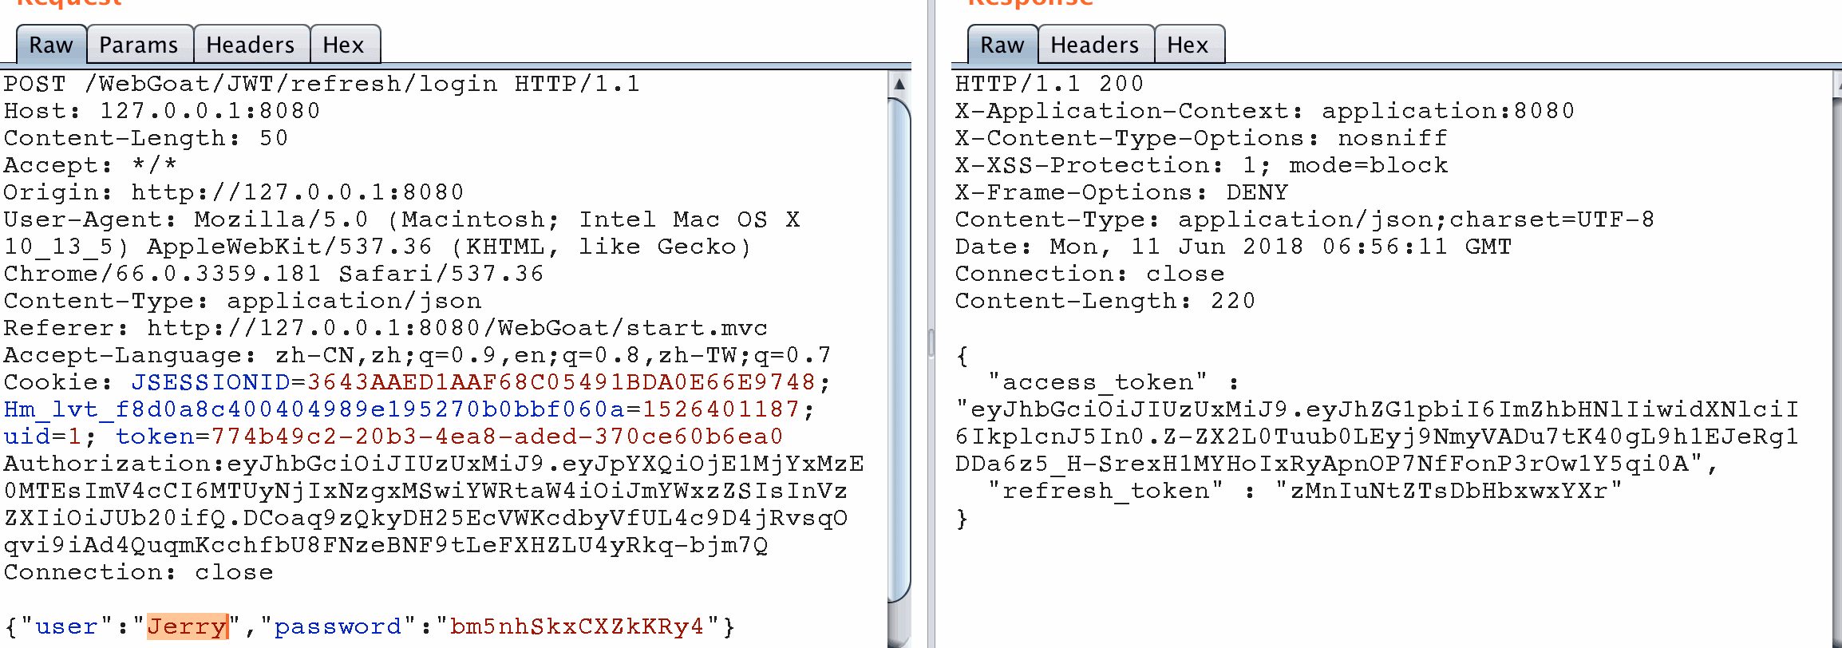Click the Content-Length: 50 header
This screenshot has width=1842, height=648.
point(146,138)
